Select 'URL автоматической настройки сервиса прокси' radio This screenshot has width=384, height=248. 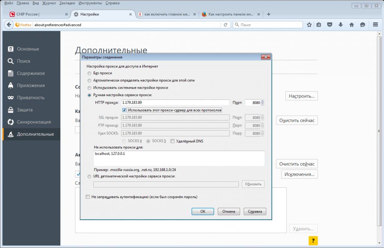click(89, 176)
